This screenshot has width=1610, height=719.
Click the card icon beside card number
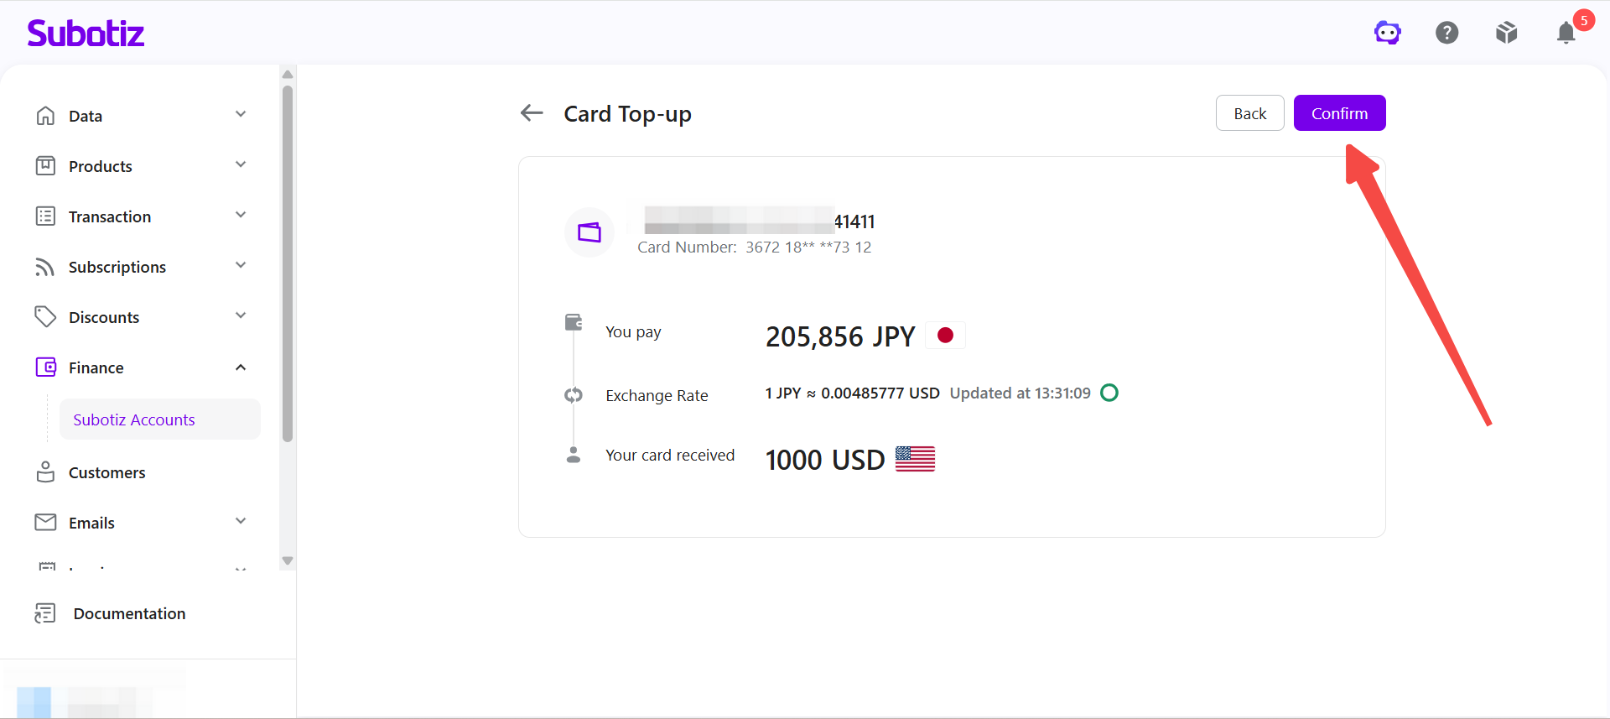click(x=589, y=232)
